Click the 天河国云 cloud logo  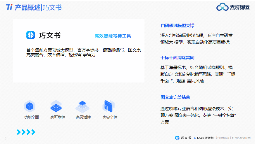222,7
